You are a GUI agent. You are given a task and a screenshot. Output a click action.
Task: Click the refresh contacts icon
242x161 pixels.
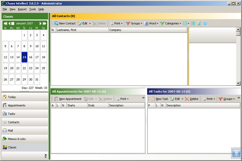coord(199,23)
